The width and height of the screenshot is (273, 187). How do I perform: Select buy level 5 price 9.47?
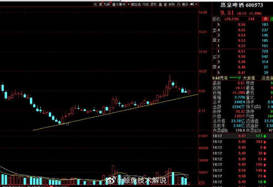click(x=242, y=73)
